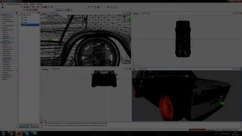Select the Кругом selection command
The width and height of the screenshot is (242, 136).
5,32
